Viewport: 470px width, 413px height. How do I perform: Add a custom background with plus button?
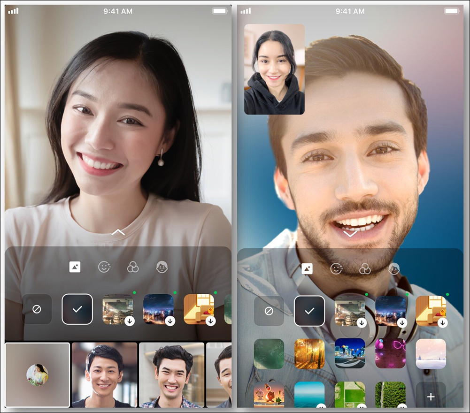point(431,397)
